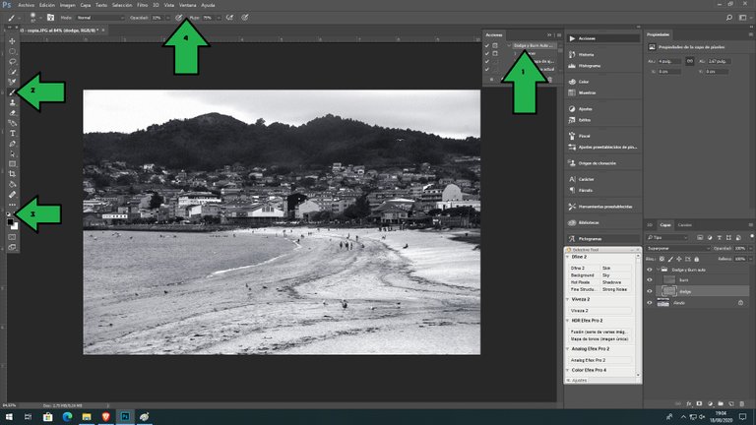This screenshot has height=425, width=756.
Task: Delete layer using the Capas trash icon
Action: [741, 403]
